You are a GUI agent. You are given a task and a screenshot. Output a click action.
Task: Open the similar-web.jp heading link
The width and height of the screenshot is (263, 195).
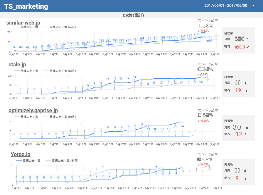coord(23,23)
